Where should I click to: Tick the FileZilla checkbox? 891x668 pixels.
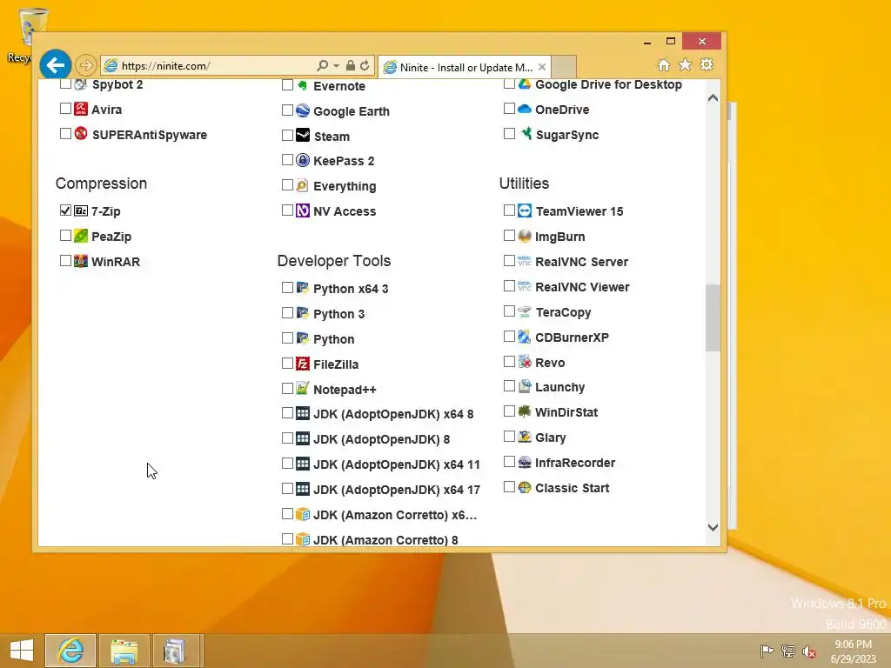coord(287,363)
